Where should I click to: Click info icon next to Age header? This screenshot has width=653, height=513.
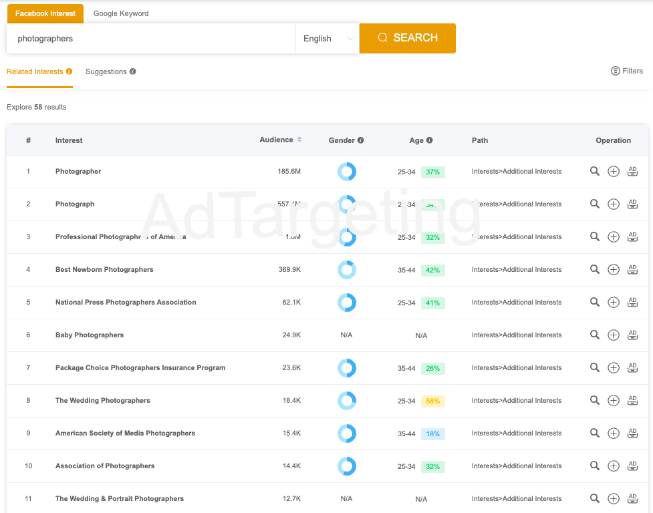tap(429, 140)
